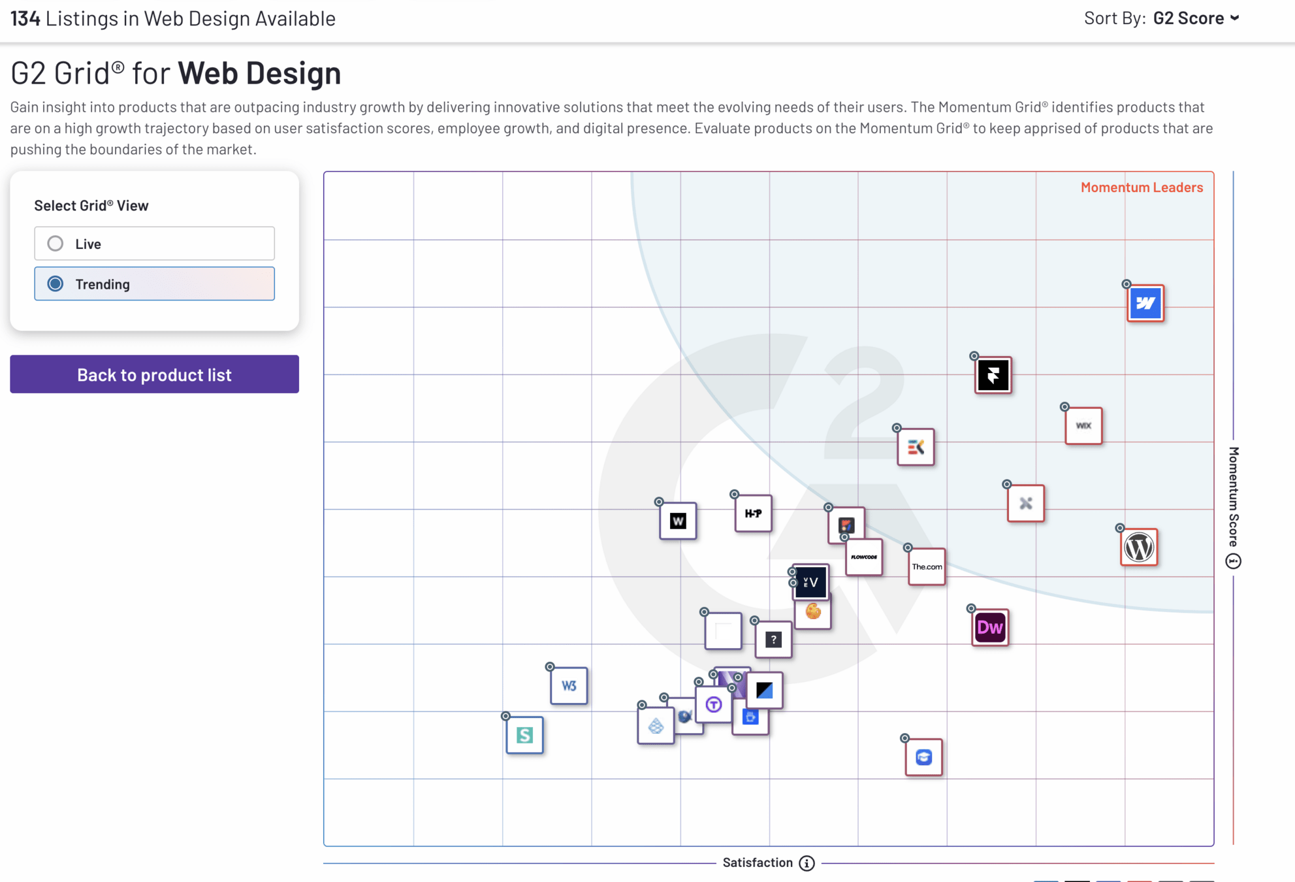Select the Live grid view radio
Image resolution: width=1295 pixels, height=882 pixels.
coord(56,244)
